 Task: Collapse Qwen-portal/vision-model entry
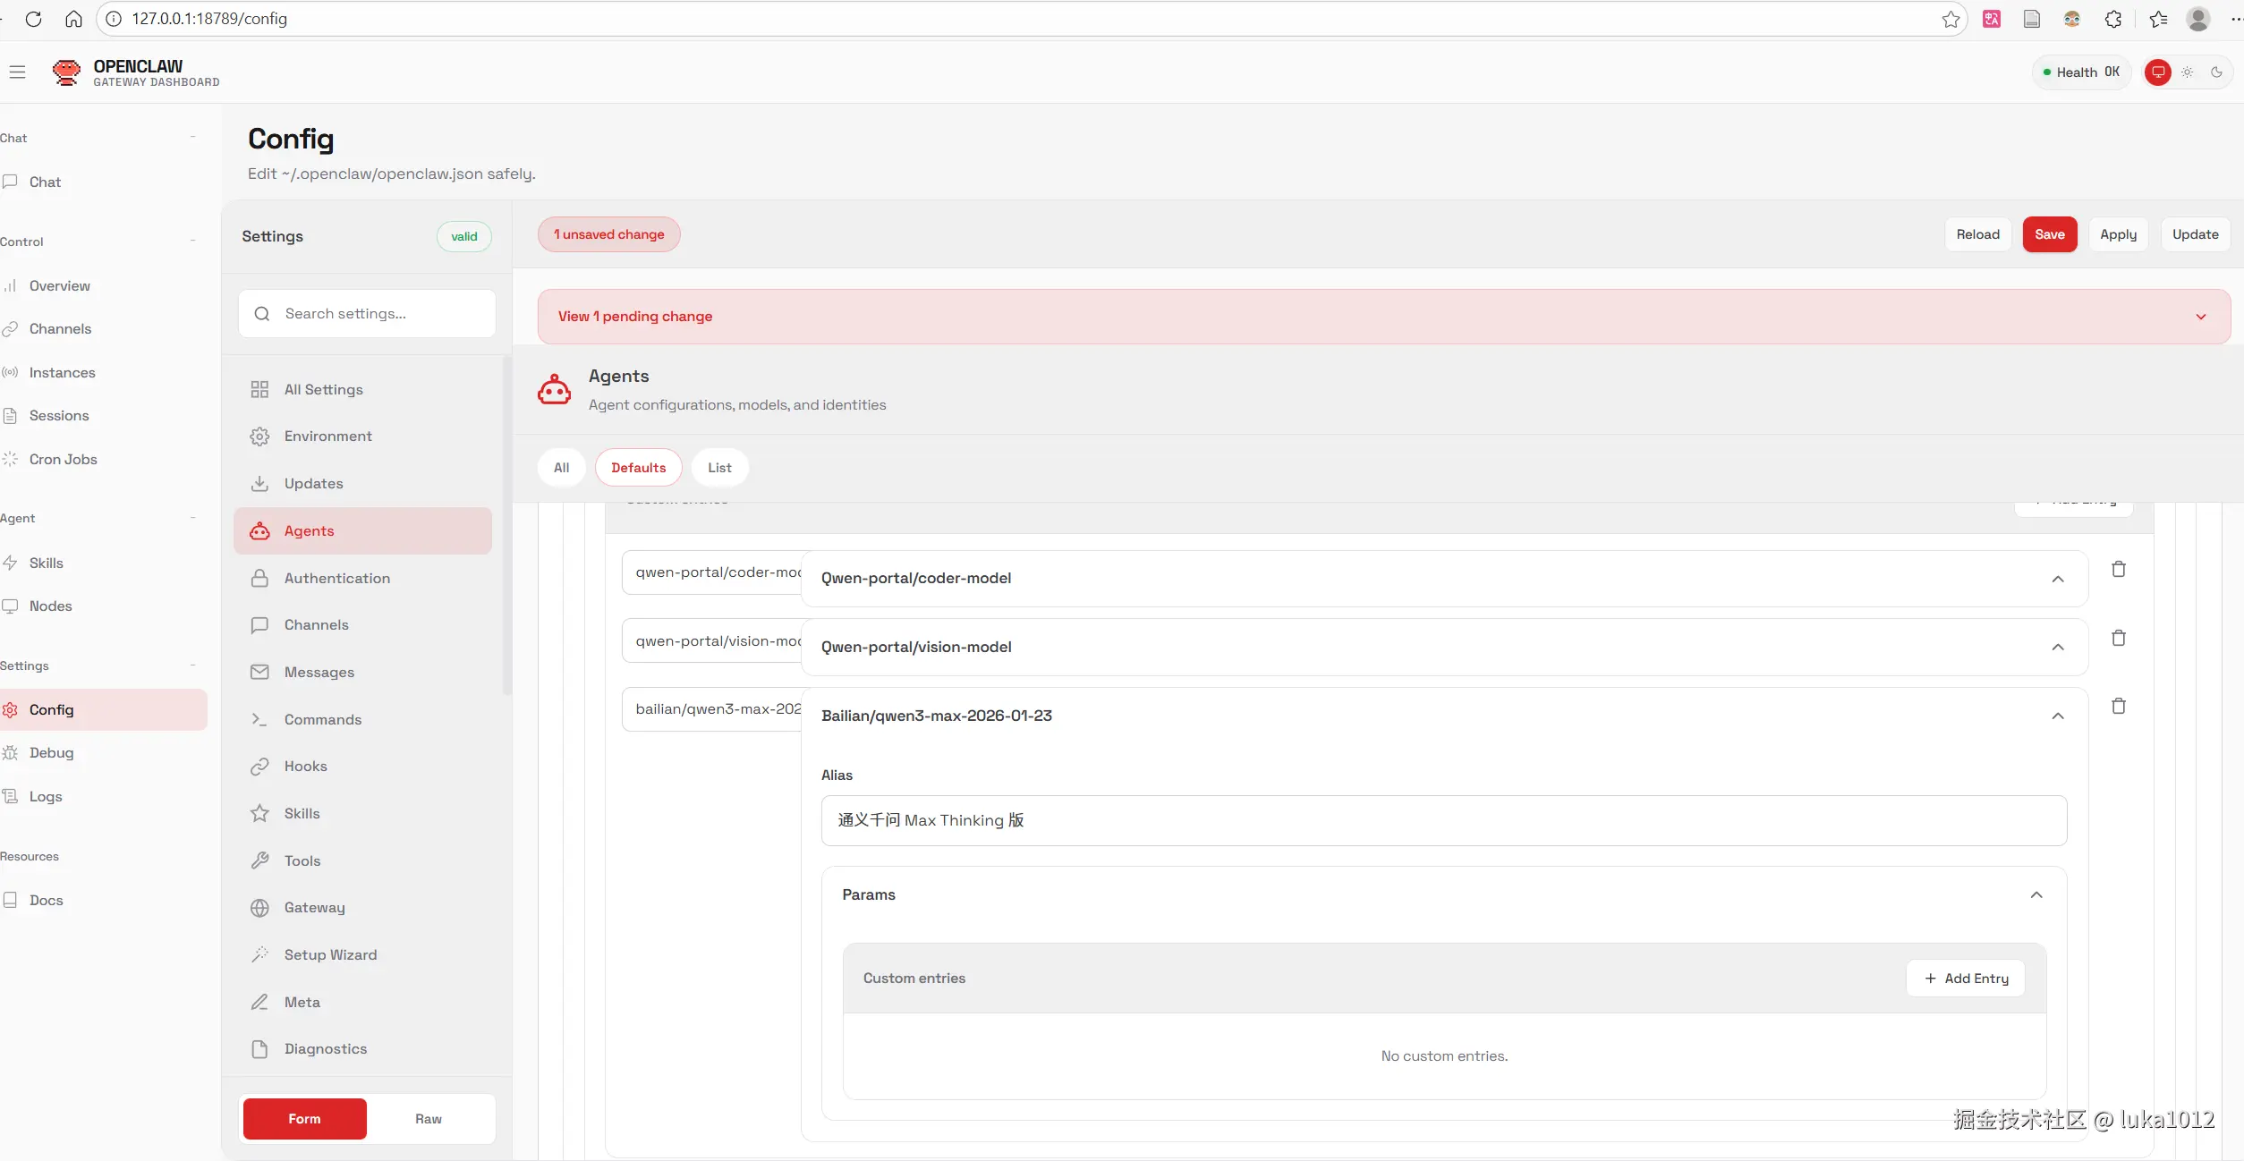[2057, 648]
